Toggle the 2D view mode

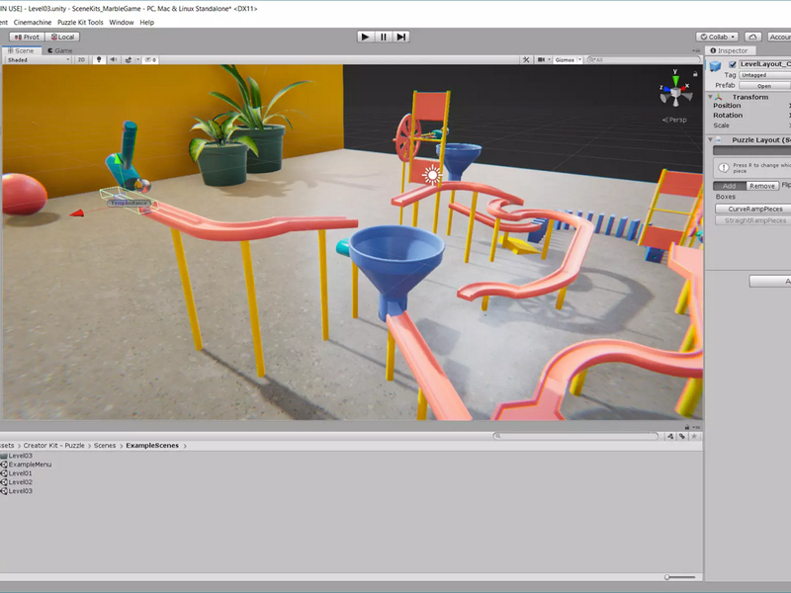(x=81, y=59)
